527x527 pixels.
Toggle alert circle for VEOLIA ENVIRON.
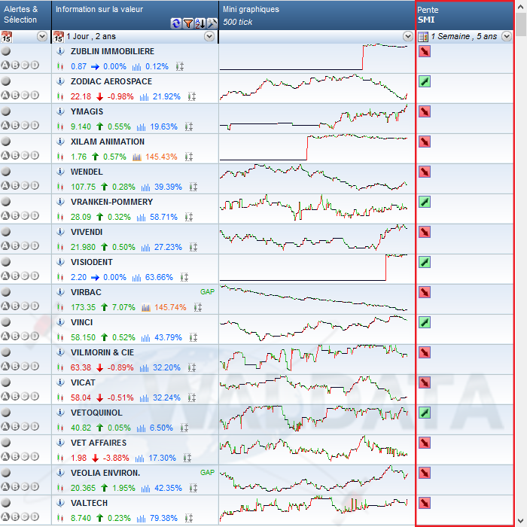click(x=6, y=473)
